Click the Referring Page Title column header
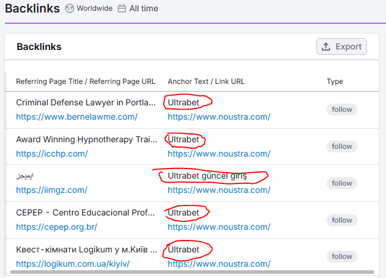This screenshot has height=278, width=386. [86, 82]
